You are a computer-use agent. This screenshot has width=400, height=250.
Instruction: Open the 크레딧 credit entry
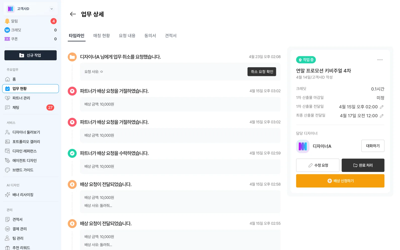[30, 30]
